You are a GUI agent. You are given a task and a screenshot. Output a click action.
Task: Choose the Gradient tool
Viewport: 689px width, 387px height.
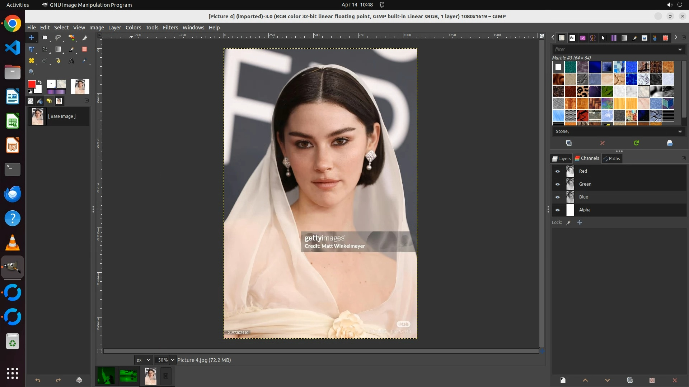click(x=58, y=49)
